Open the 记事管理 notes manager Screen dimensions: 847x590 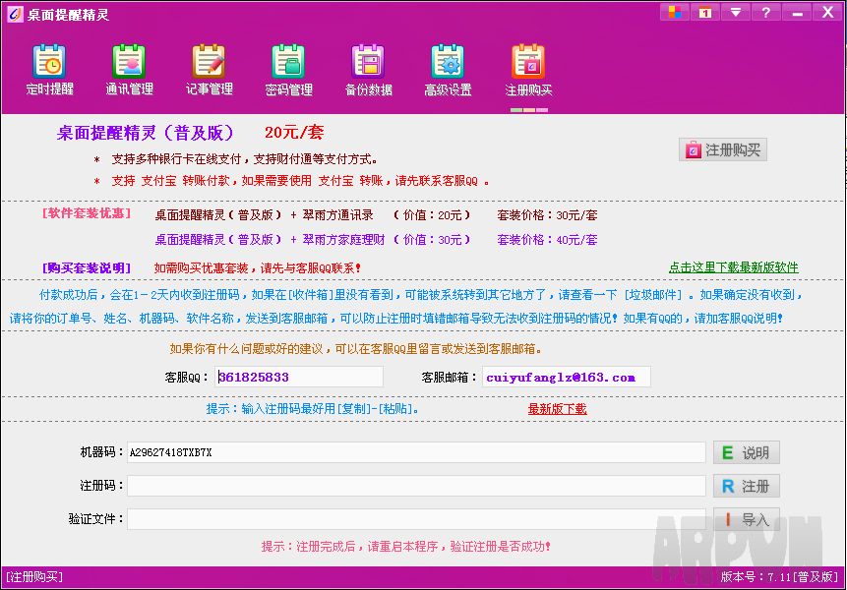coord(209,70)
